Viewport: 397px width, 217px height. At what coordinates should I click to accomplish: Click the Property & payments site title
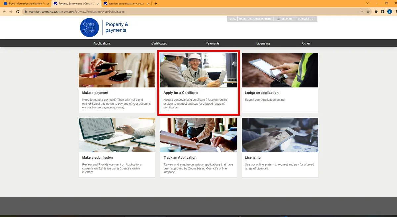[x=117, y=27]
